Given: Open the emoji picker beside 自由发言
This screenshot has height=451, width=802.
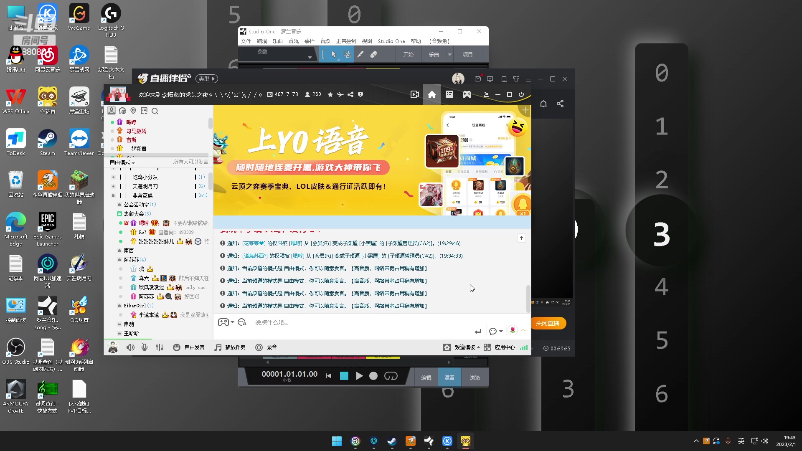Looking at the screenshot, I should (x=177, y=347).
